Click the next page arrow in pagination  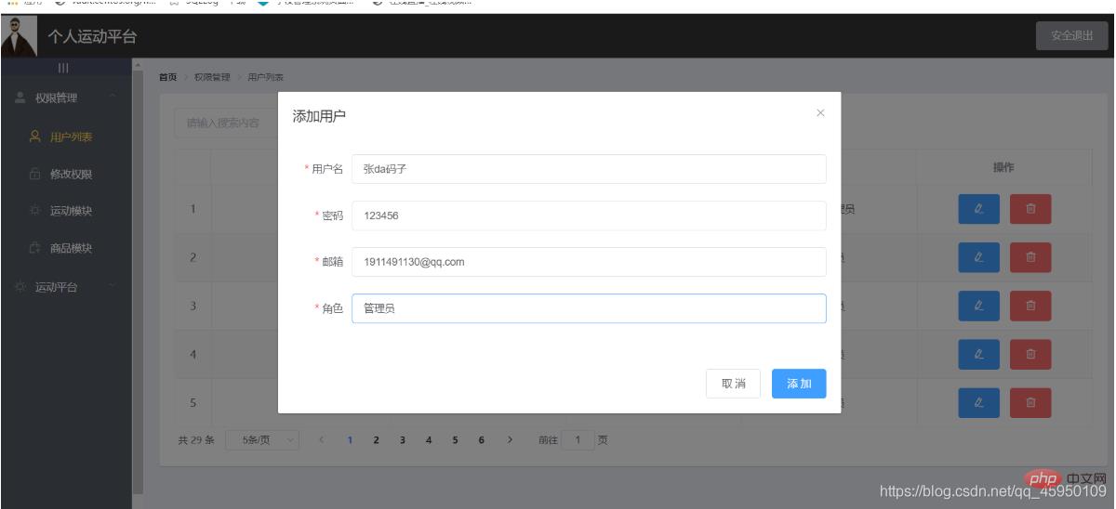pos(510,439)
